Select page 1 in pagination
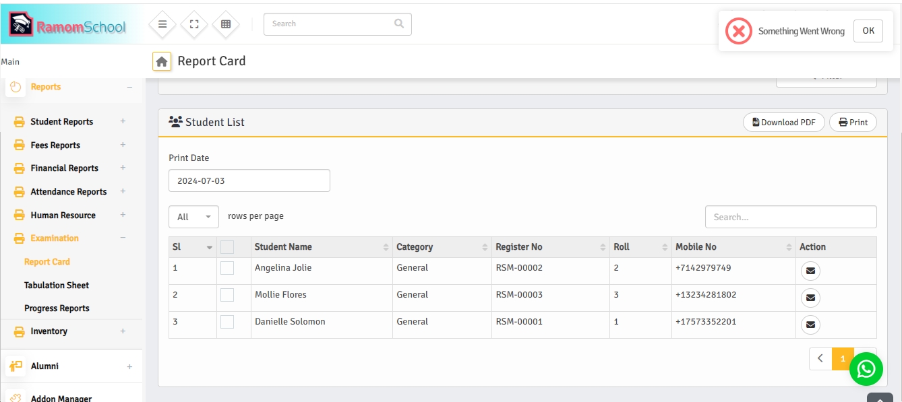 click(843, 359)
